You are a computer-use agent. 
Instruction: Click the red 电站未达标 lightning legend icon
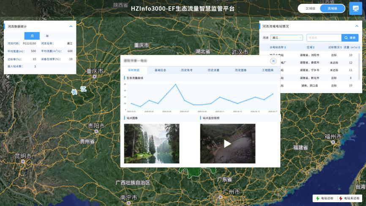pyautogui.click(x=341, y=198)
